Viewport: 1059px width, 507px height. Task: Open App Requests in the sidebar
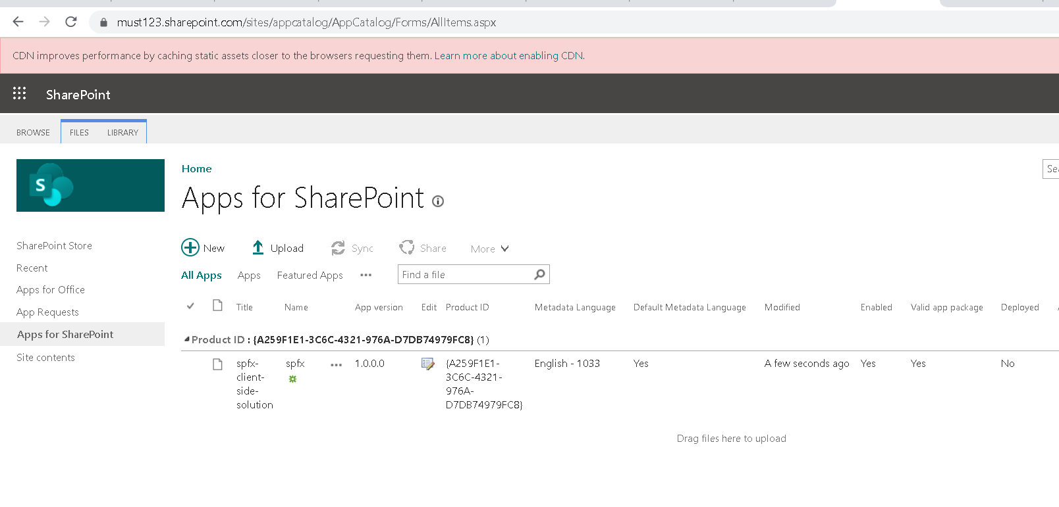point(47,312)
